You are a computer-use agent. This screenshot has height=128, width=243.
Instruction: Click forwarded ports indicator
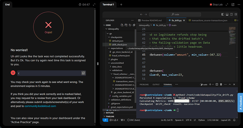click(123, 120)
